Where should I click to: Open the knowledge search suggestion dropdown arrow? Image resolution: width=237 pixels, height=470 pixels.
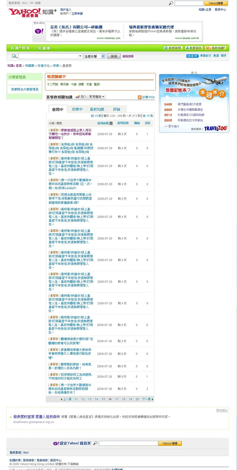(80, 56)
